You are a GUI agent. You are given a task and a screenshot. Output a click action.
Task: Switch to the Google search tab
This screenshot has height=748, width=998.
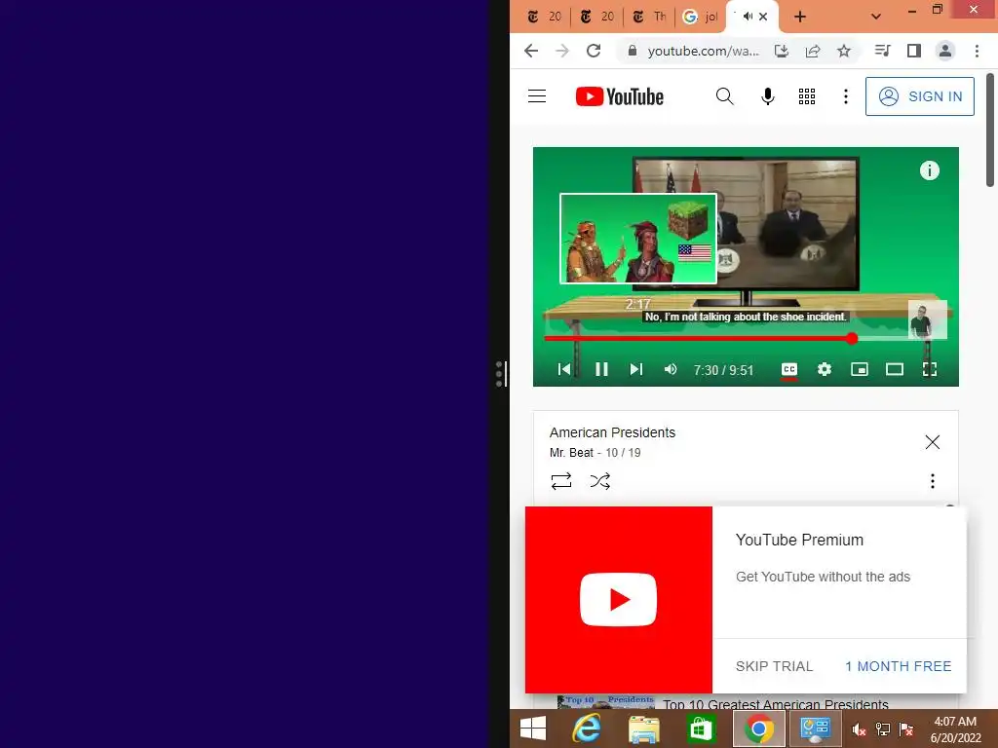point(700,17)
